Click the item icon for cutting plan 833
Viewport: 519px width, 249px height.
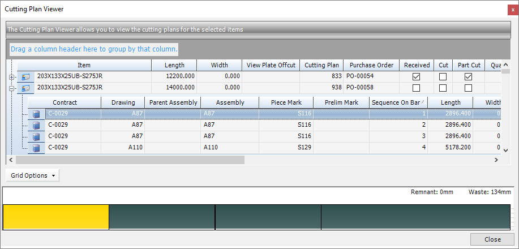[x=25, y=76]
